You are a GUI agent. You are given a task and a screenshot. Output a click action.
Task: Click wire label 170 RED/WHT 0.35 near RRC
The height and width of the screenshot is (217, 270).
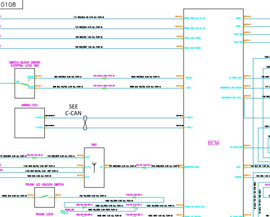coord(61,156)
